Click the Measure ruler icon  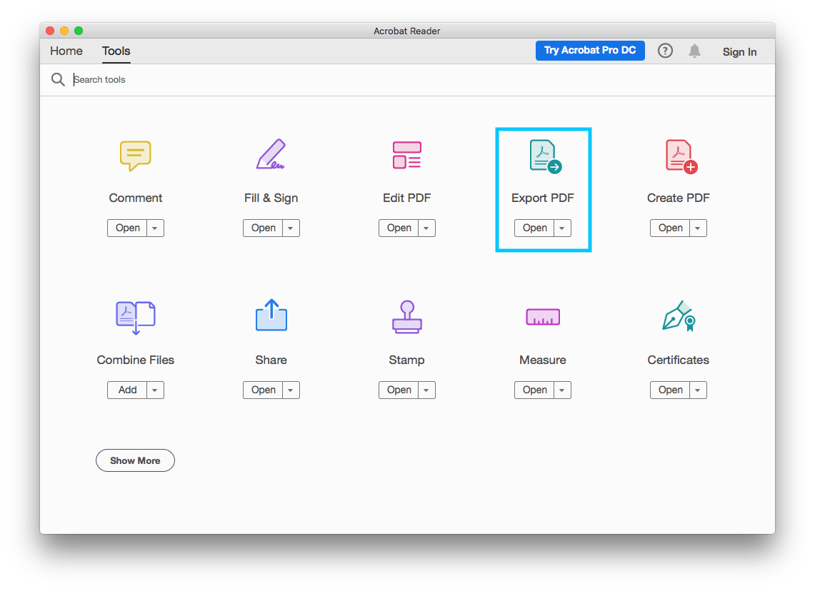(543, 317)
